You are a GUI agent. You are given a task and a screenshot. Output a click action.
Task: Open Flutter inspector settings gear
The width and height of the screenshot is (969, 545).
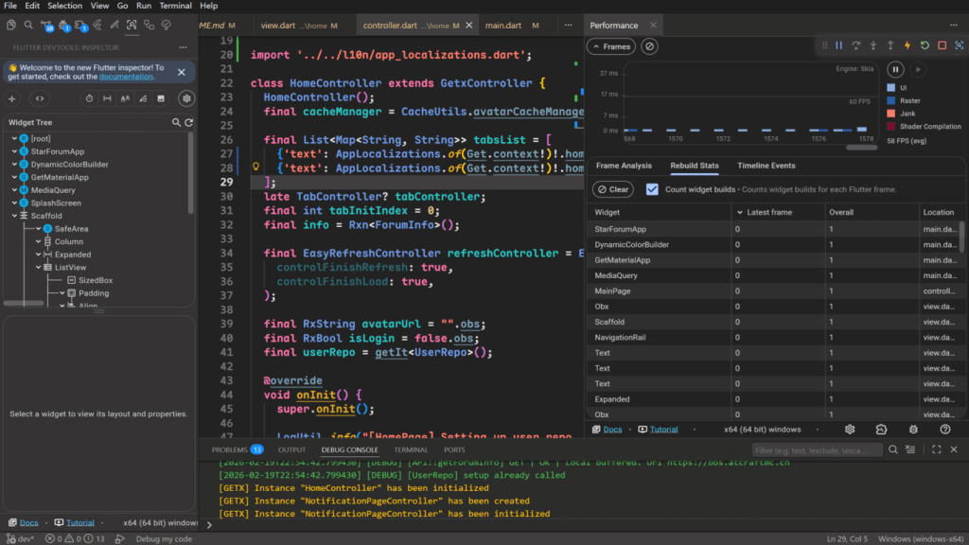point(187,98)
